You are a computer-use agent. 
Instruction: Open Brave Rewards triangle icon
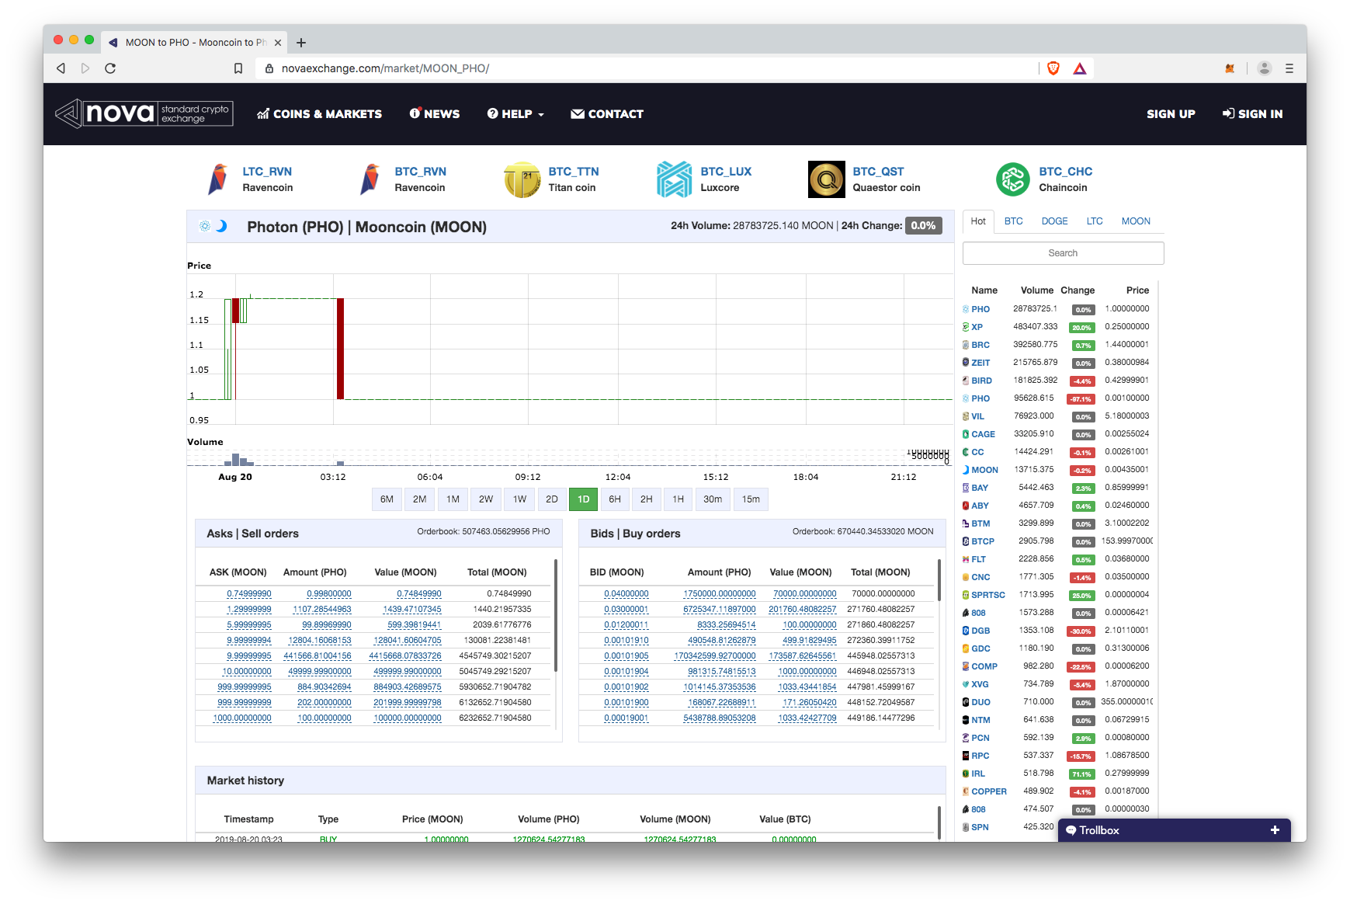click(1080, 68)
